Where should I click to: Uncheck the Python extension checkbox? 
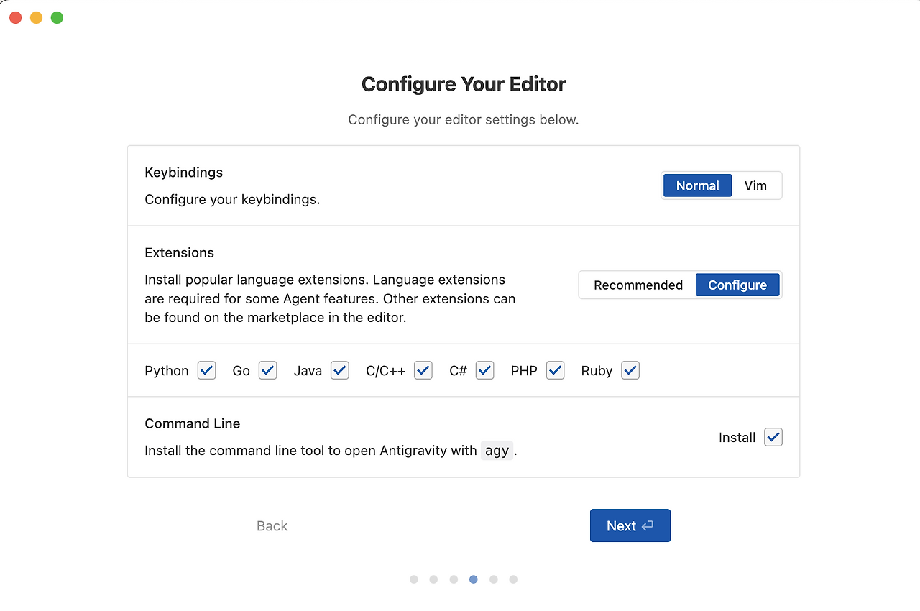click(206, 370)
